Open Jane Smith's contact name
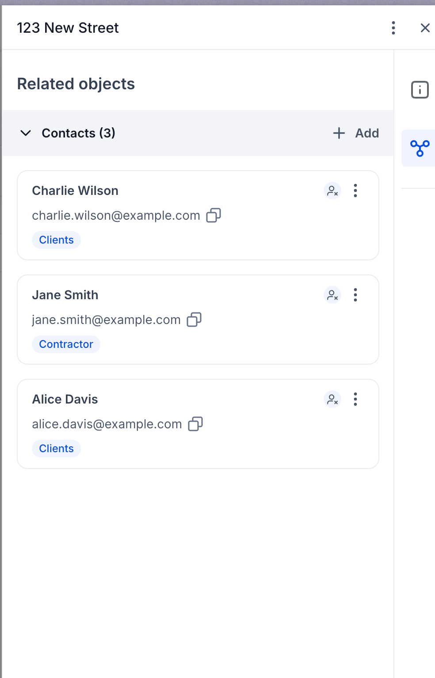The width and height of the screenshot is (435, 678). pyautogui.click(x=65, y=295)
